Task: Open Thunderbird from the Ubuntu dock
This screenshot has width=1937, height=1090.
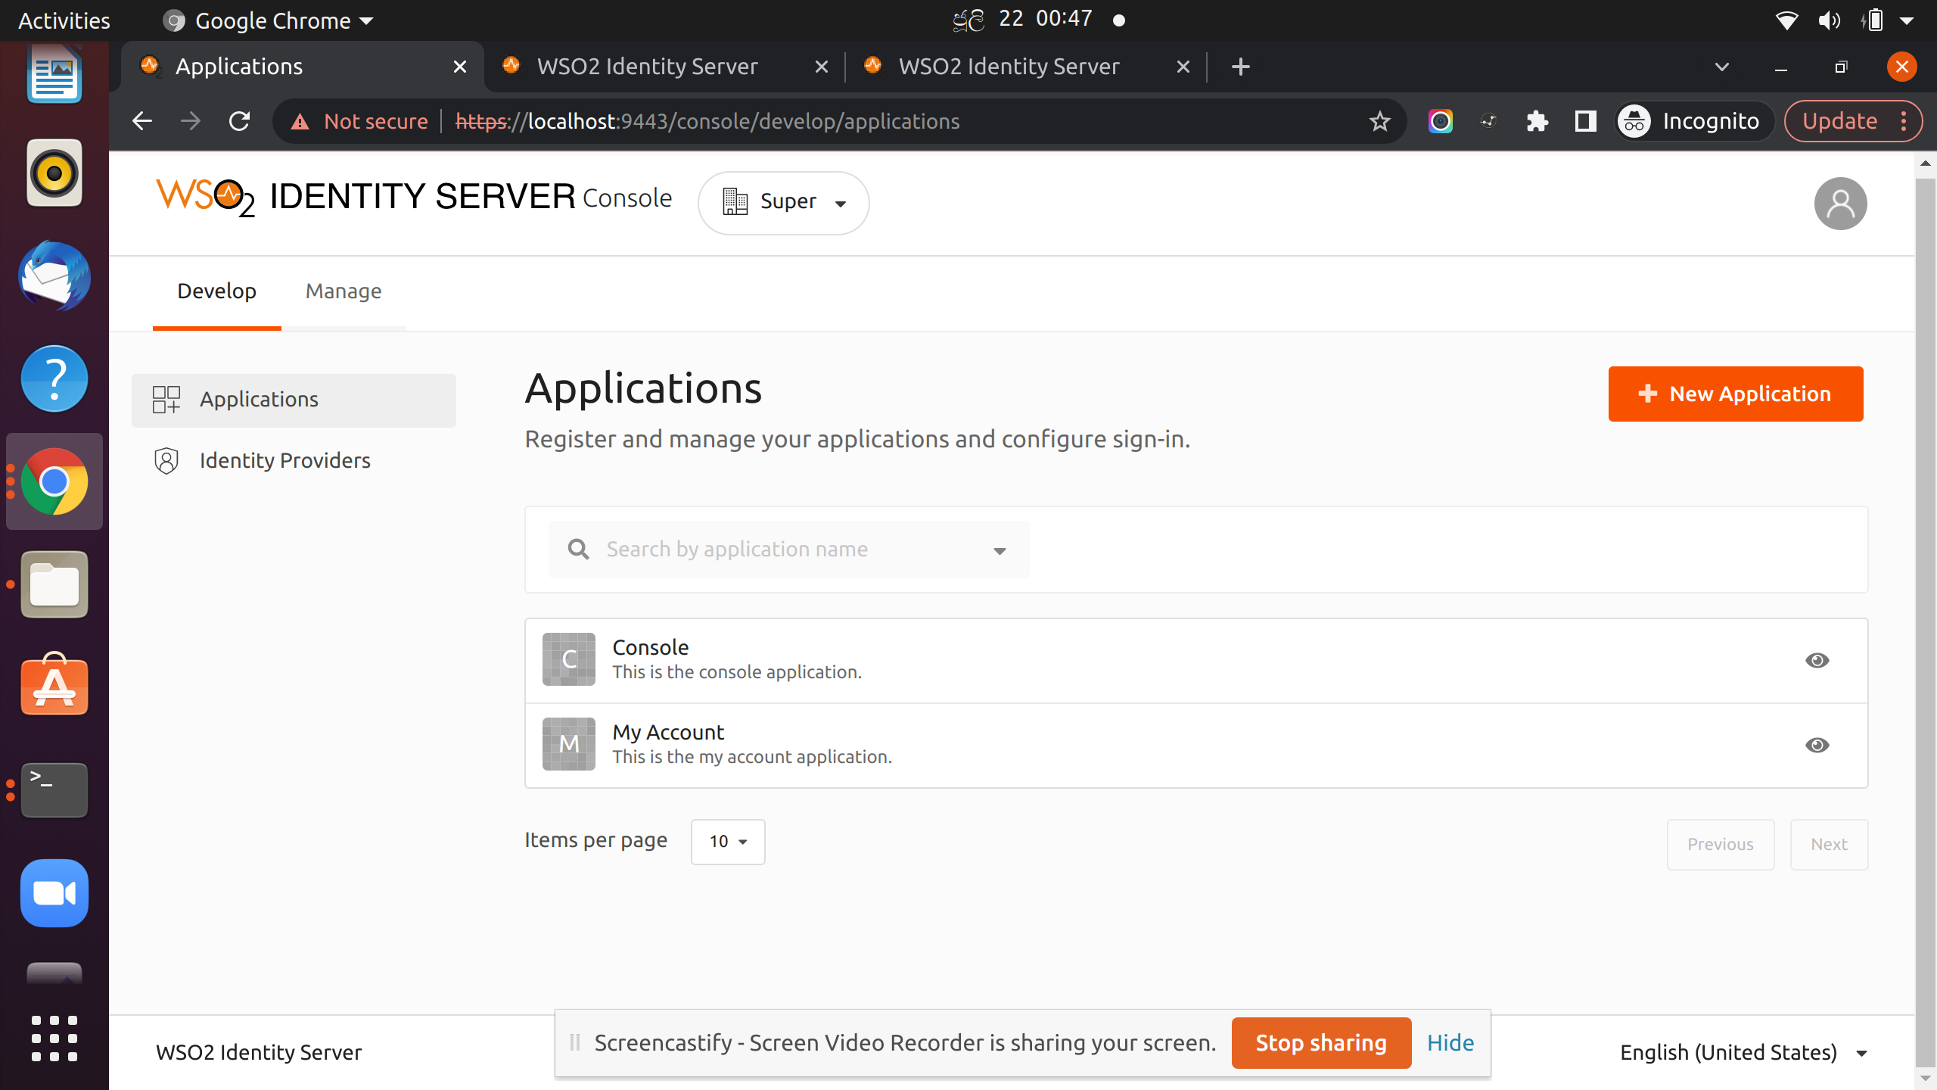Action: tap(54, 276)
